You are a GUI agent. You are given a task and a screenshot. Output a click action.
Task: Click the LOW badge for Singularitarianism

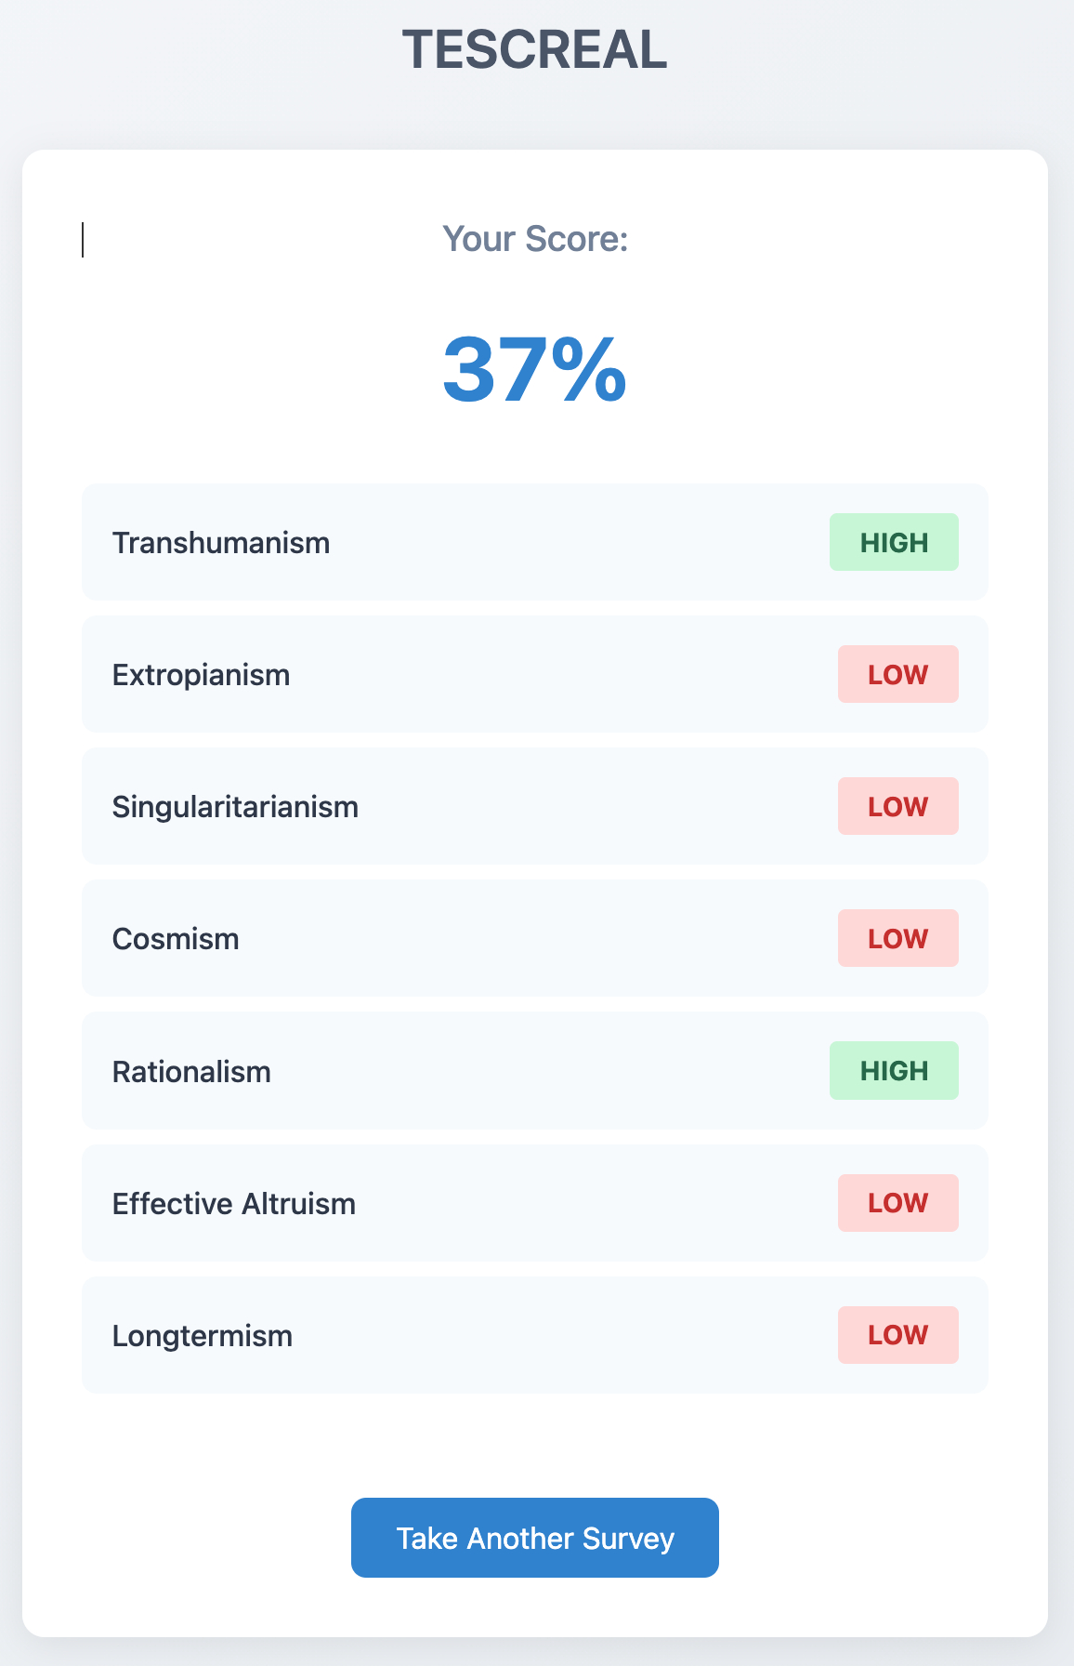pos(897,806)
